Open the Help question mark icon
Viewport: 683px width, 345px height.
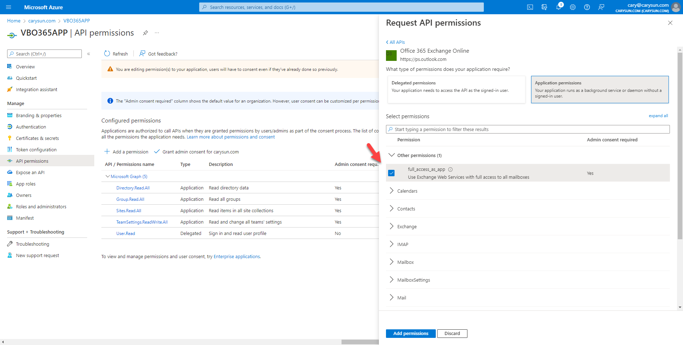[587, 7]
